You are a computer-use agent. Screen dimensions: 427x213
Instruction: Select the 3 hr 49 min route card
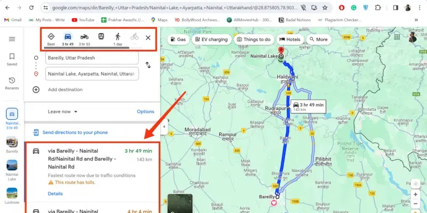point(92,172)
